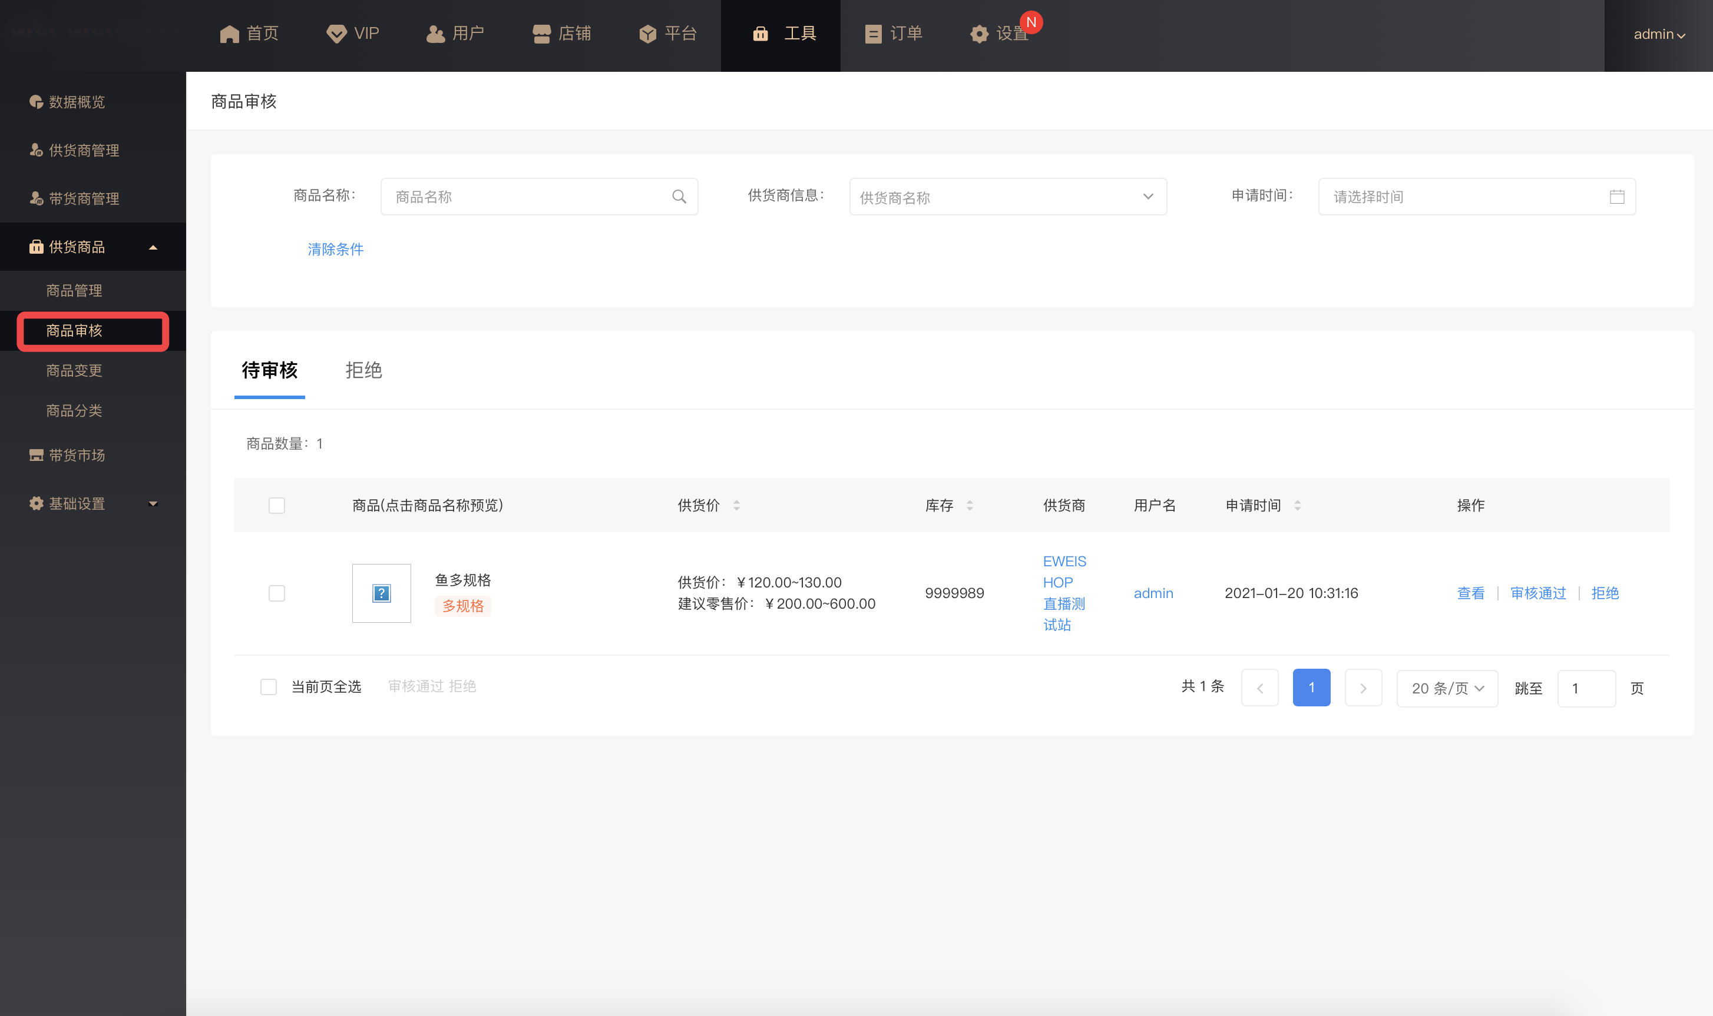Click the store (店铺) icon
The height and width of the screenshot is (1016, 1713).
tap(541, 34)
